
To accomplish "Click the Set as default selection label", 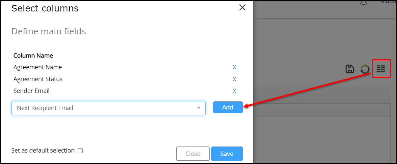I will coord(43,151).
